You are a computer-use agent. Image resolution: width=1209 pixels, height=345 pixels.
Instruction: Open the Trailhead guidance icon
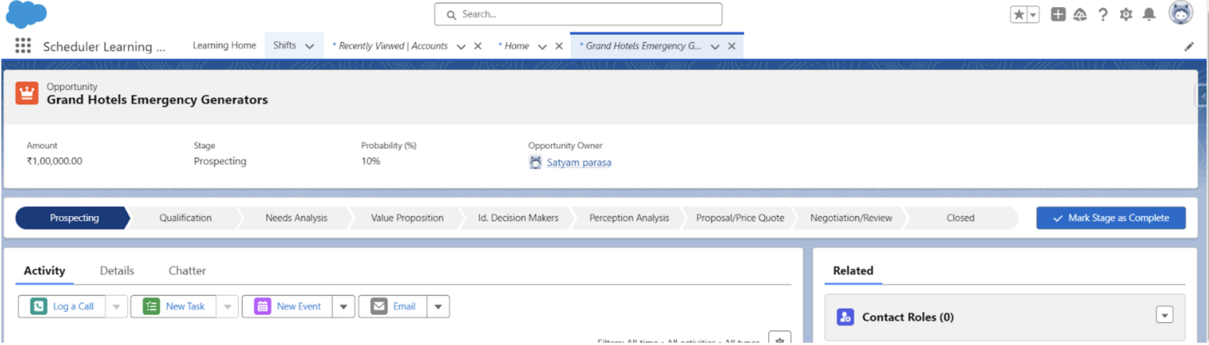[x=1080, y=15]
